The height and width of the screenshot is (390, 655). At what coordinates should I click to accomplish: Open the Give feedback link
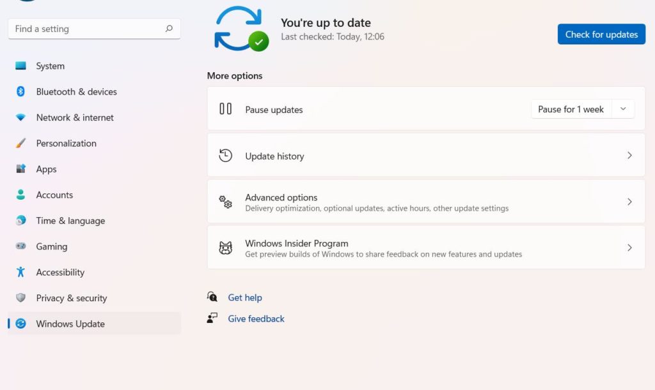point(256,319)
